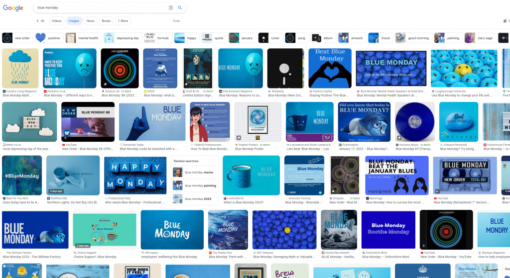Open the Beat Blue Monday heart-hands image

(x=330, y=68)
